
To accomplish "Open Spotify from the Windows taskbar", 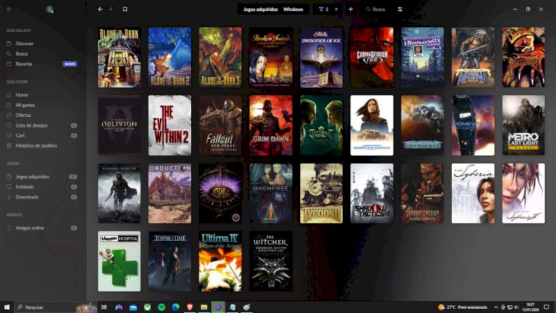I will pyautogui.click(x=161, y=307).
